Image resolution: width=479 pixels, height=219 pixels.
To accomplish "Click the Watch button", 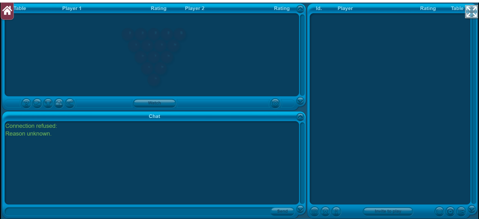I will pos(155,103).
